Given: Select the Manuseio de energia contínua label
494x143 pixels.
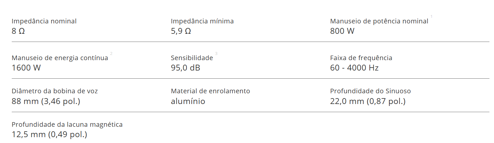Looking at the screenshot, I should pyautogui.click(x=60, y=58).
